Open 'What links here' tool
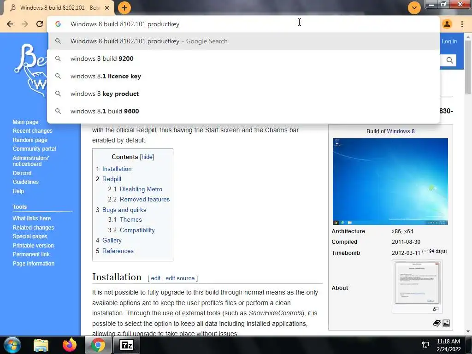This screenshot has height=354, width=472. click(x=32, y=218)
